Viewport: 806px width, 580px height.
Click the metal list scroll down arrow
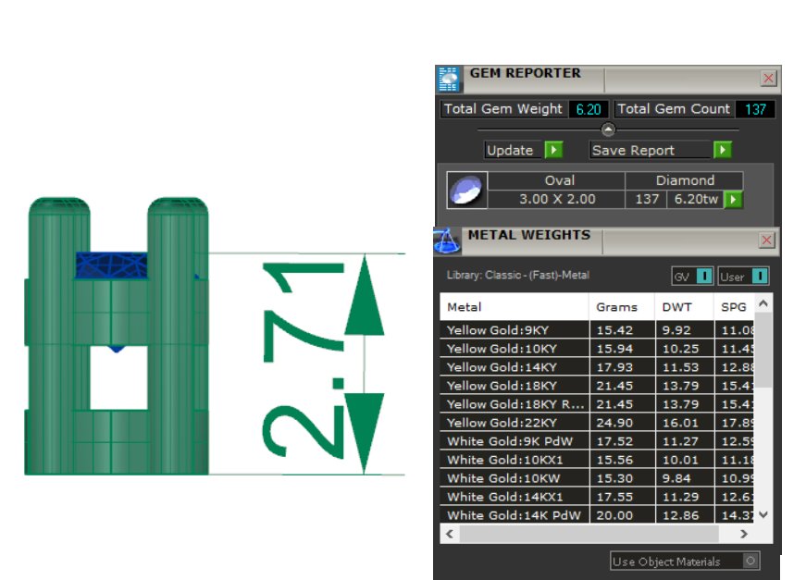(x=763, y=514)
